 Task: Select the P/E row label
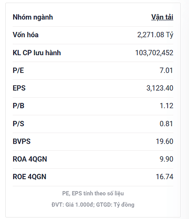[x=18, y=71]
